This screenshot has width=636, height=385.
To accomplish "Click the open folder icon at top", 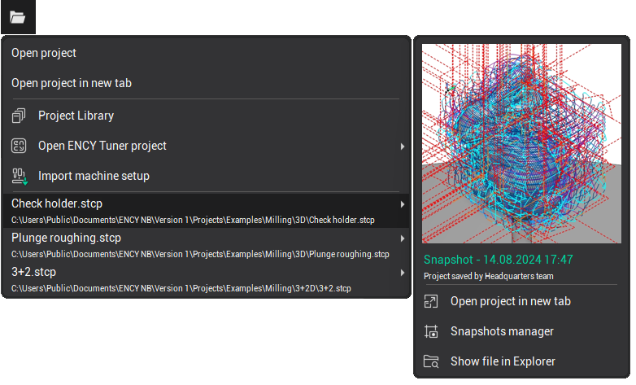I will tap(17, 17).
